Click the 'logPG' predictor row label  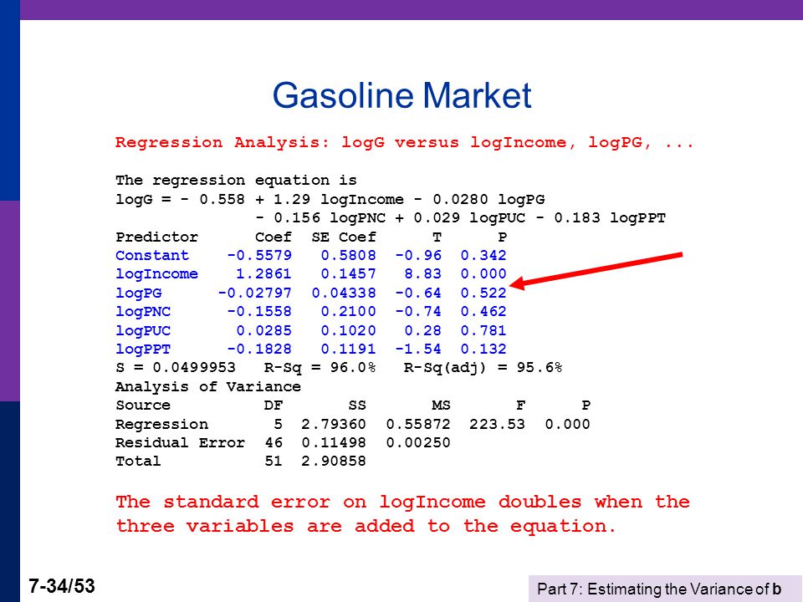pyautogui.click(x=138, y=293)
